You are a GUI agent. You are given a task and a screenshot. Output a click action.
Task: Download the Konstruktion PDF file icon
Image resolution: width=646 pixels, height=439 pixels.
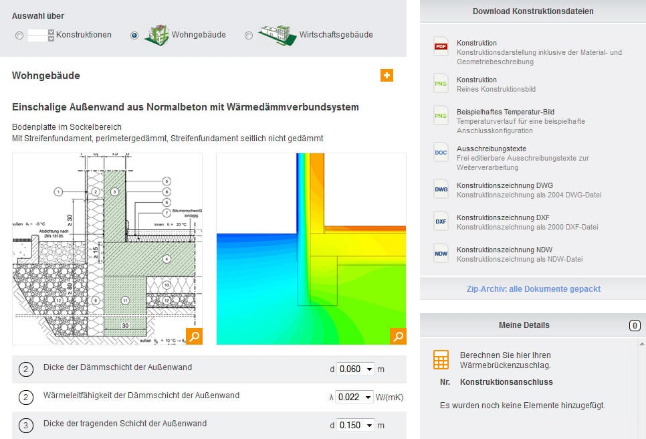[441, 47]
